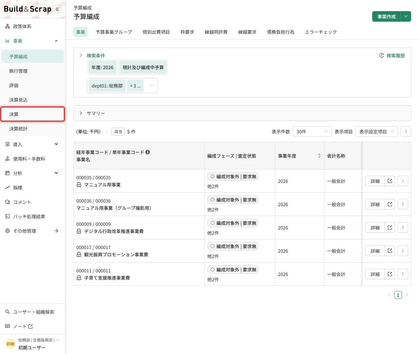
Task: Open 事業作成 dropdown arrow
Action: pos(406,16)
